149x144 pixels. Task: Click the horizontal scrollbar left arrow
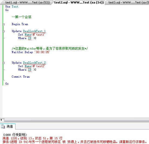[x=1, y=120]
